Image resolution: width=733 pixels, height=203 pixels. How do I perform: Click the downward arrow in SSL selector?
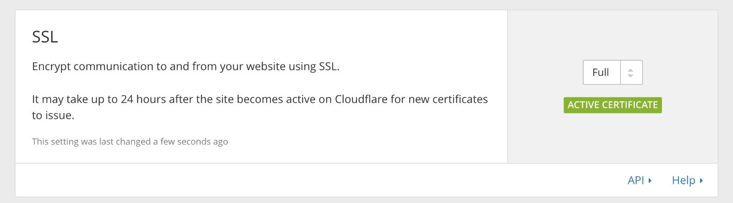(x=631, y=75)
